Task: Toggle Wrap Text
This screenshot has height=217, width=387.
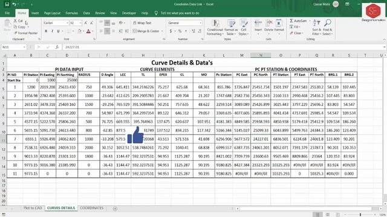Action: tap(142, 23)
